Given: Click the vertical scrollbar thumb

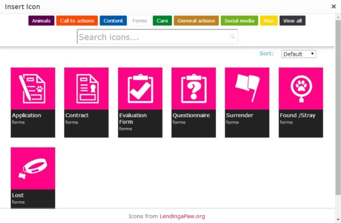Looking at the screenshot, I should (338, 107).
